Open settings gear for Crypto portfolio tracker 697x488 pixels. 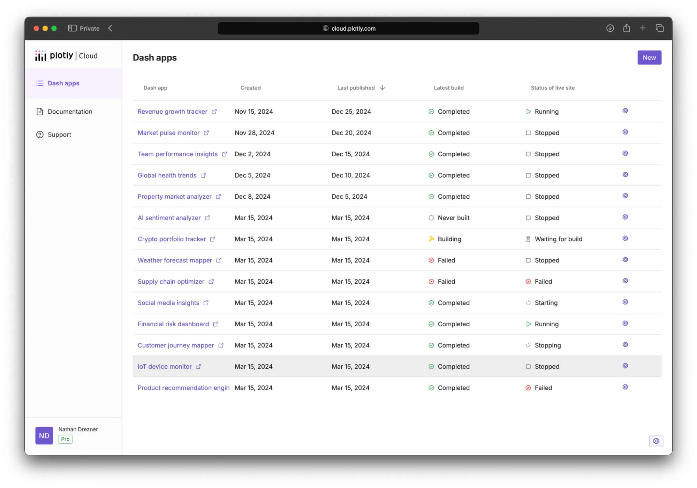click(x=625, y=238)
